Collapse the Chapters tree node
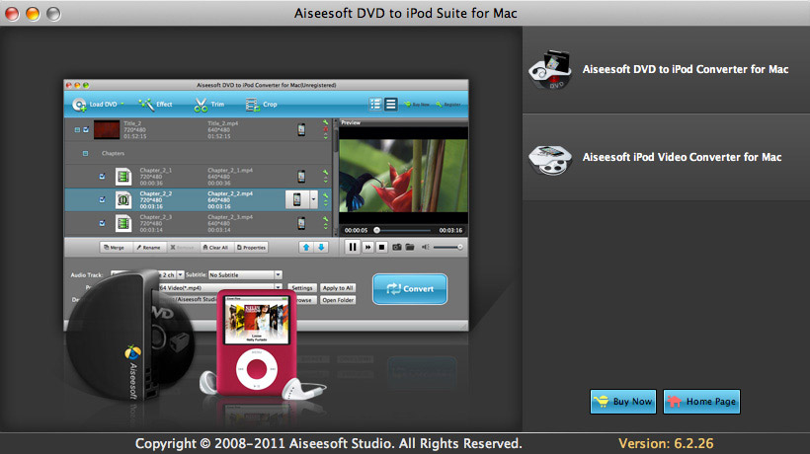This screenshot has width=810, height=454. coord(86,154)
